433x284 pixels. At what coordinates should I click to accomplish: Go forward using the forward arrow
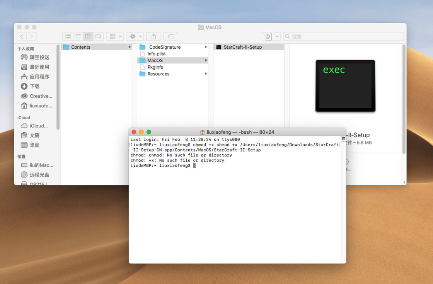31,36
